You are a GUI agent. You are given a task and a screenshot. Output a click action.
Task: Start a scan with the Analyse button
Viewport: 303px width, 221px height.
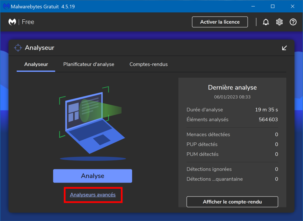tap(92, 176)
